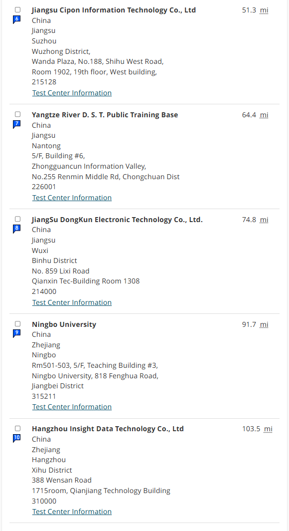Click the mi abbreviation beside 51.3
This screenshot has height=531, width=289.
264,10
